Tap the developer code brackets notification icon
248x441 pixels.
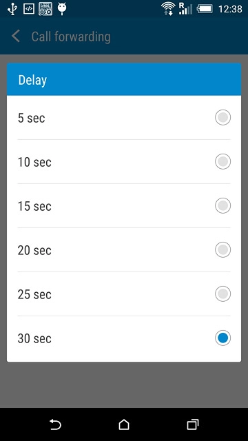[29, 9]
